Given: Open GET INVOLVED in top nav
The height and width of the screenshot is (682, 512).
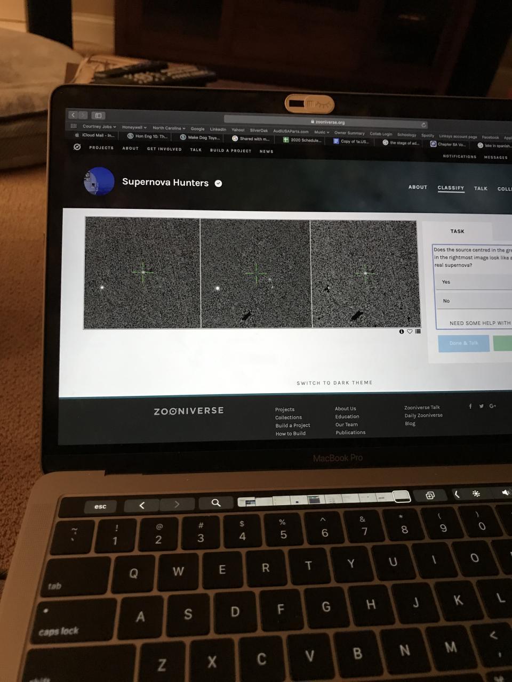Looking at the screenshot, I should click(164, 149).
